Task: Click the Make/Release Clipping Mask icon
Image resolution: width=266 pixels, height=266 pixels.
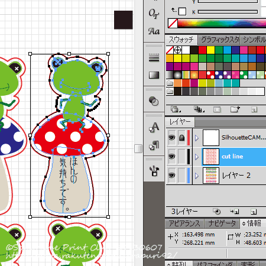Action: click(x=217, y=212)
